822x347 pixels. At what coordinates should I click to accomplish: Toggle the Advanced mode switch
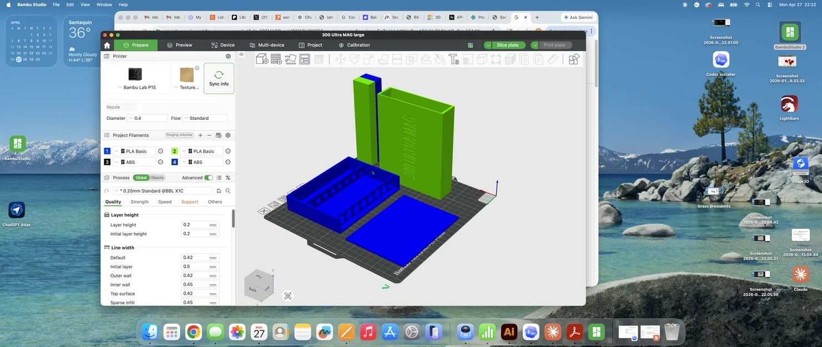(209, 178)
